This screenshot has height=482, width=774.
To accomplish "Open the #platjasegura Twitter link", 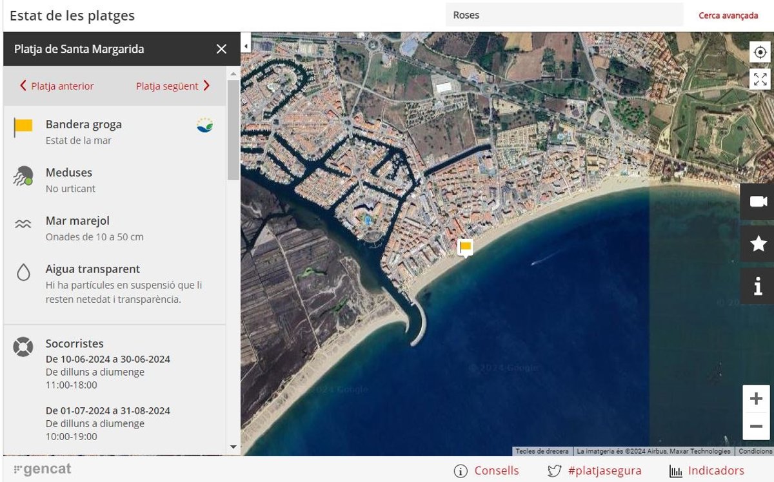I will tap(594, 470).
